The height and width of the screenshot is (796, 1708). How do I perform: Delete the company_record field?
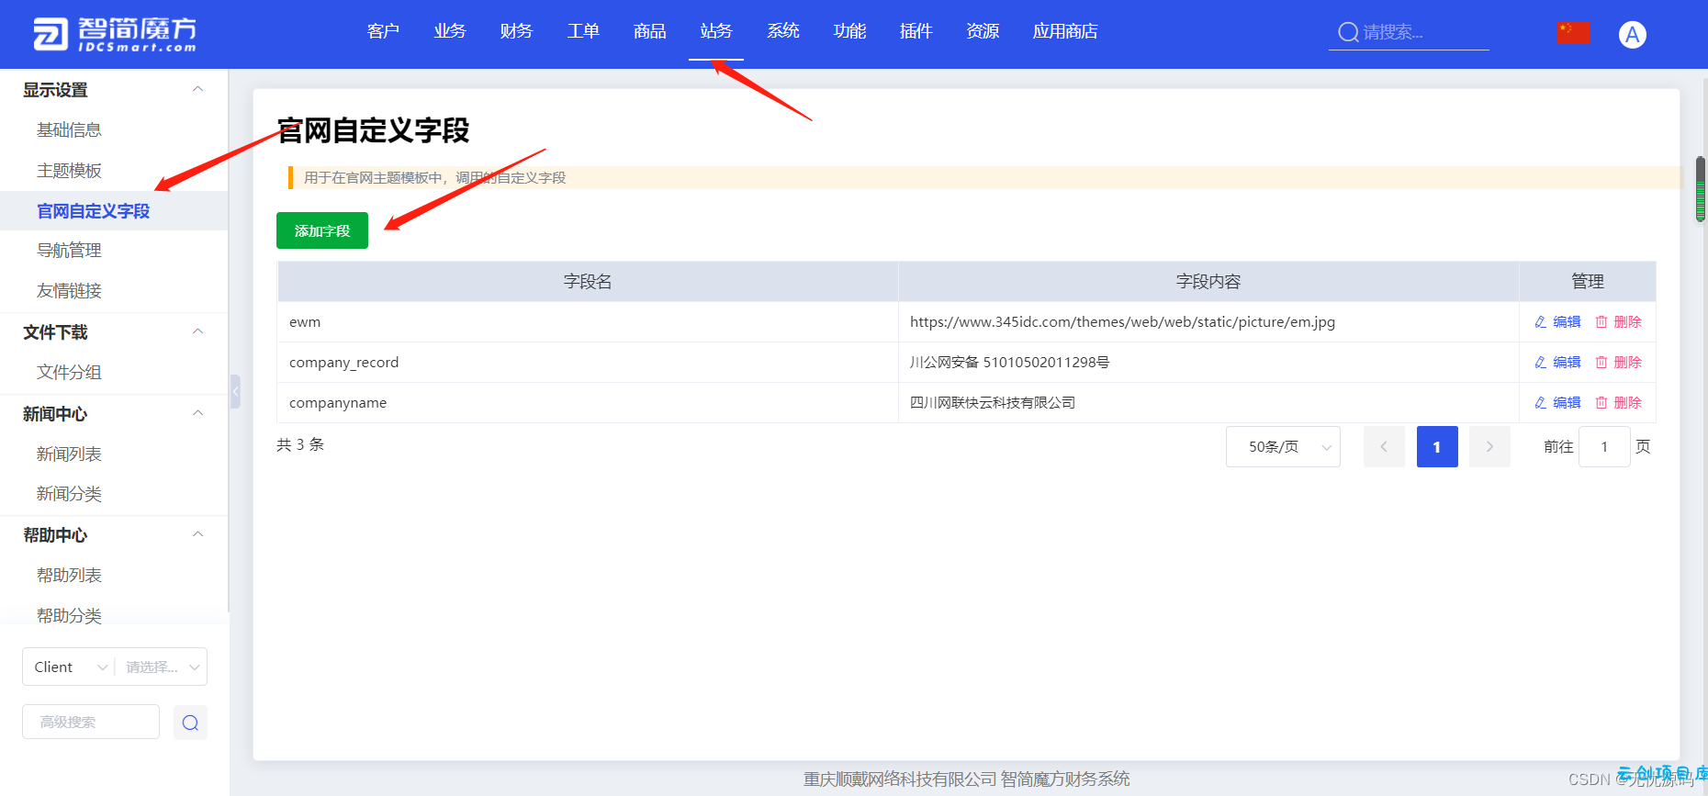pyautogui.click(x=1618, y=363)
